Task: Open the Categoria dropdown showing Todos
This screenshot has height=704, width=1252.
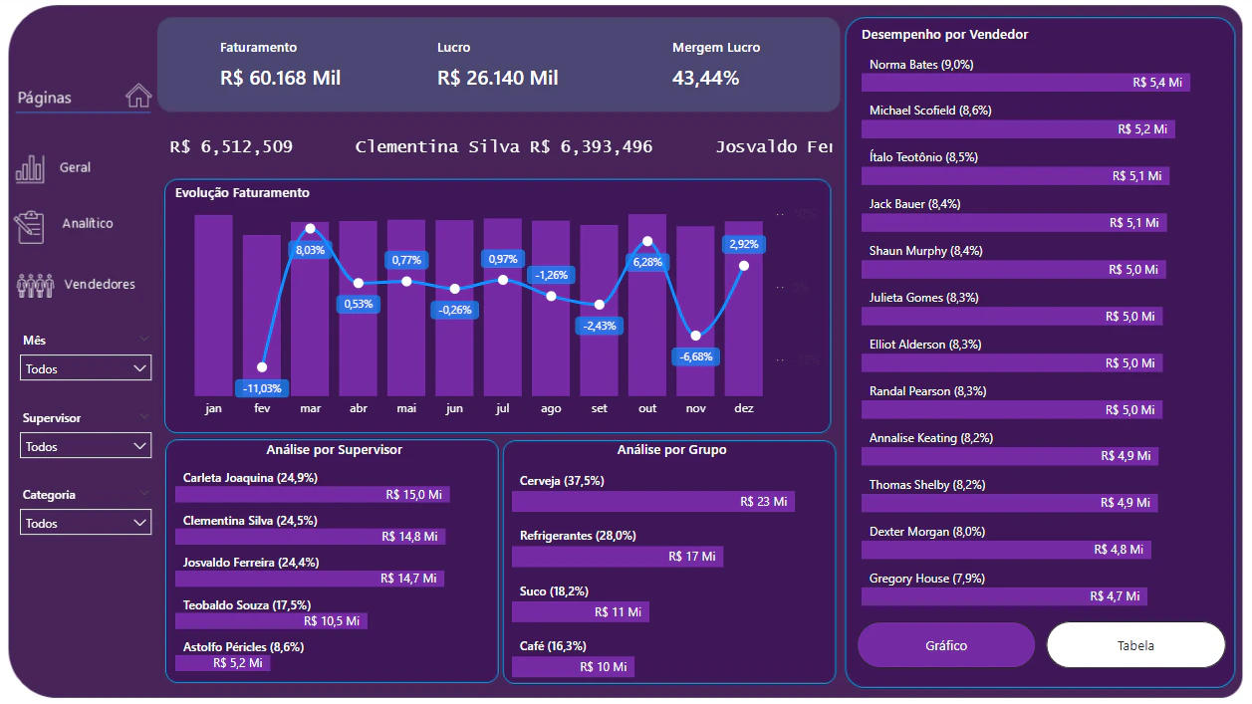Action: pos(86,523)
